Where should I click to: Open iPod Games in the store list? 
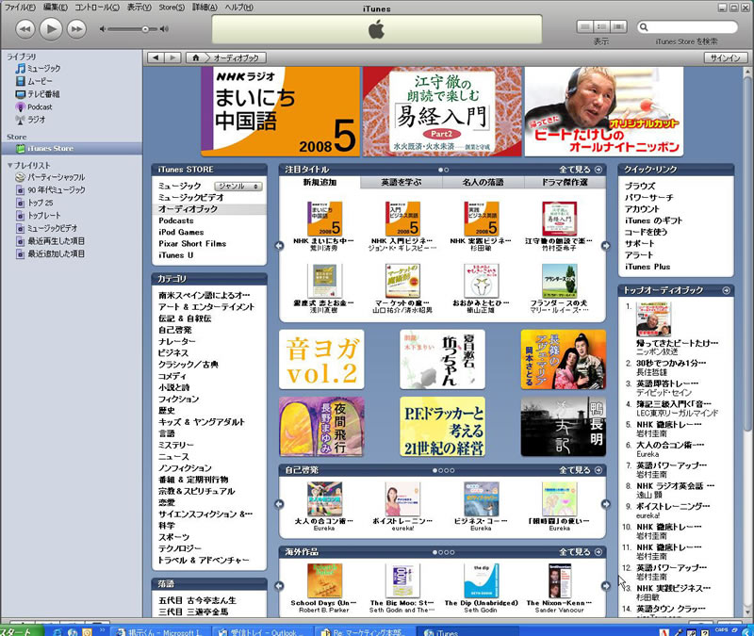[x=181, y=232]
